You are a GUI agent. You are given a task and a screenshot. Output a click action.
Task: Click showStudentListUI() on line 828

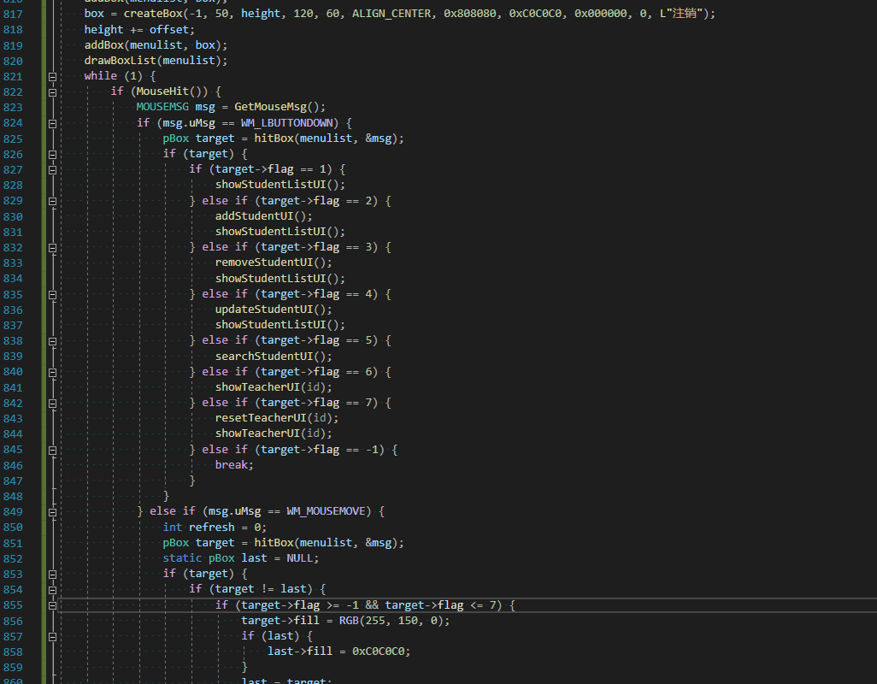[280, 185]
